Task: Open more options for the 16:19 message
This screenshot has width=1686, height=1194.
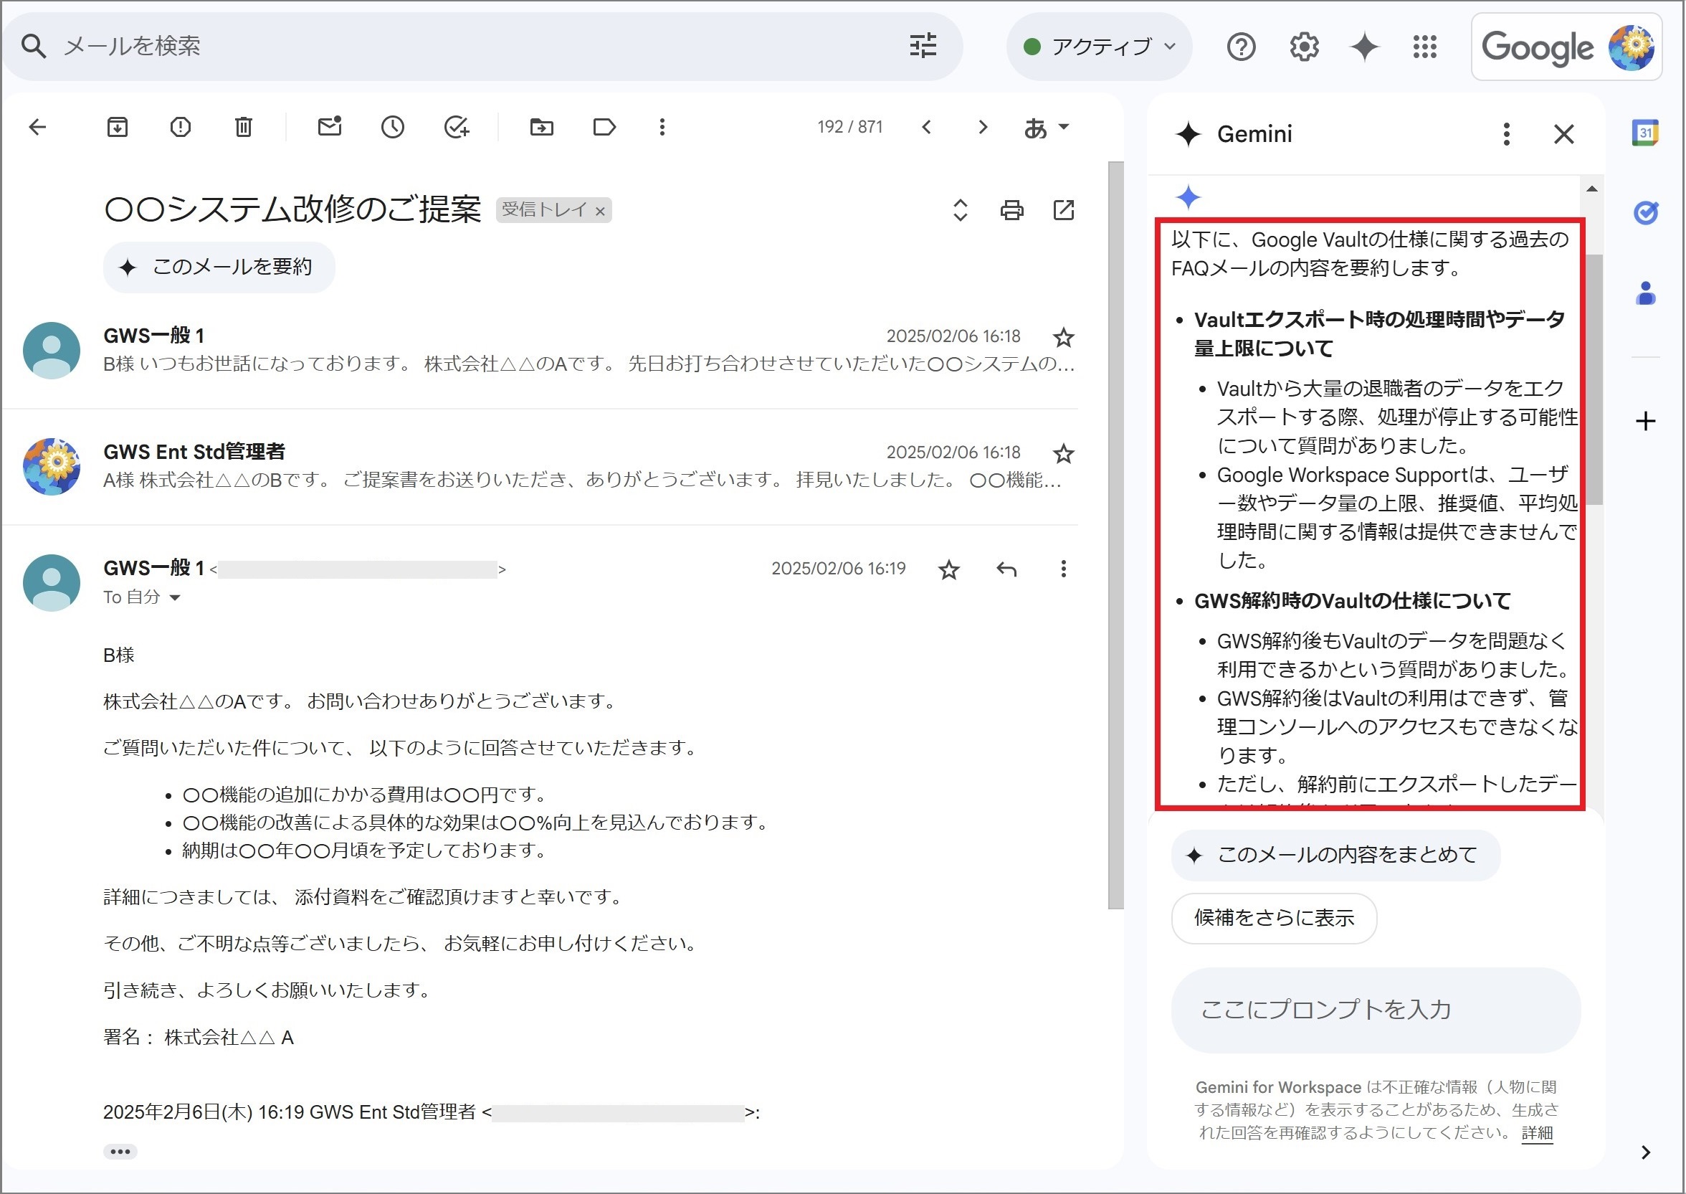Action: click(1064, 569)
